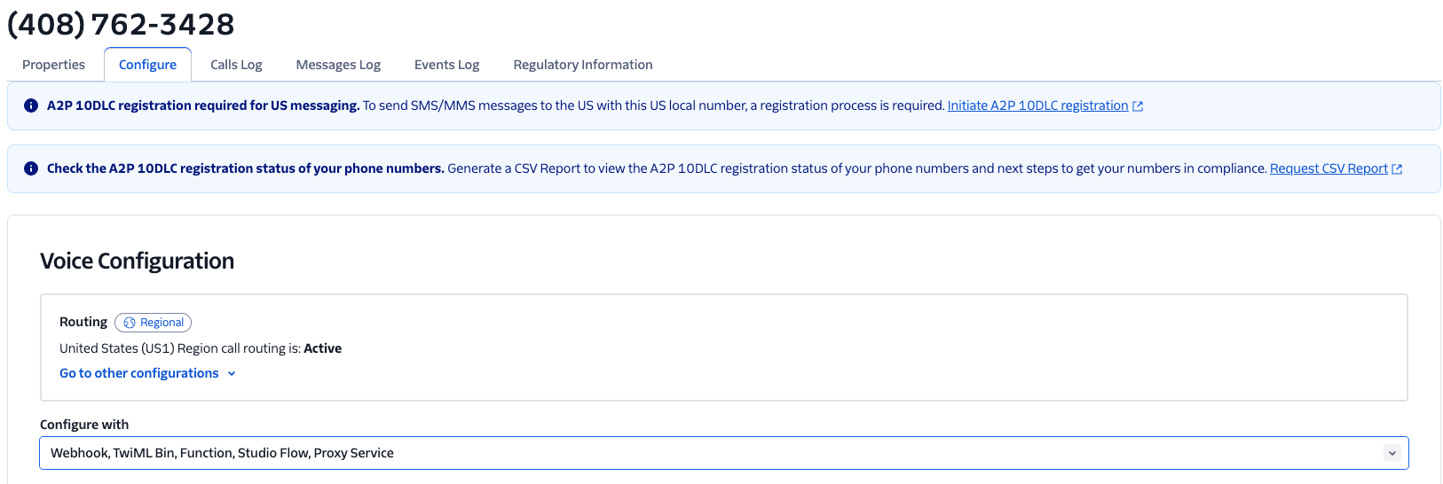This screenshot has height=484, width=1443.
Task: Expand chevron beside Go to other configurations
Action: tap(232, 374)
